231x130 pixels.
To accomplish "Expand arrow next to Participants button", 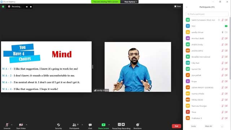I will (82, 125).
